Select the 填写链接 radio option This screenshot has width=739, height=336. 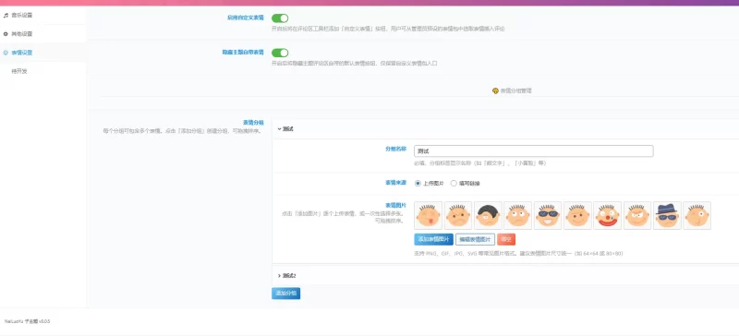coord(454,184)
